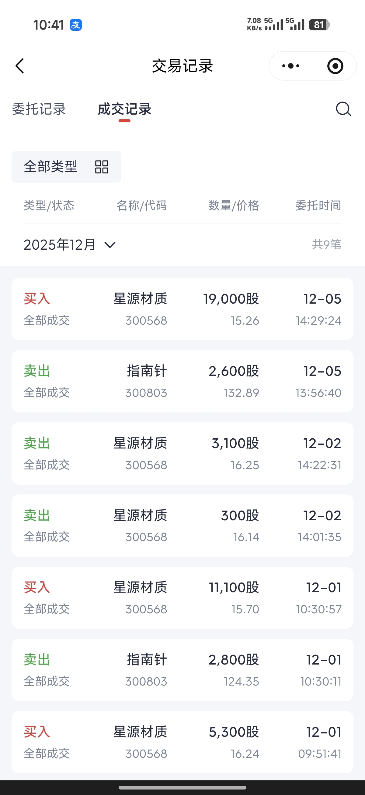Switch to 委托记录 tab
The image size is (365, 795).
click(39, 109)
